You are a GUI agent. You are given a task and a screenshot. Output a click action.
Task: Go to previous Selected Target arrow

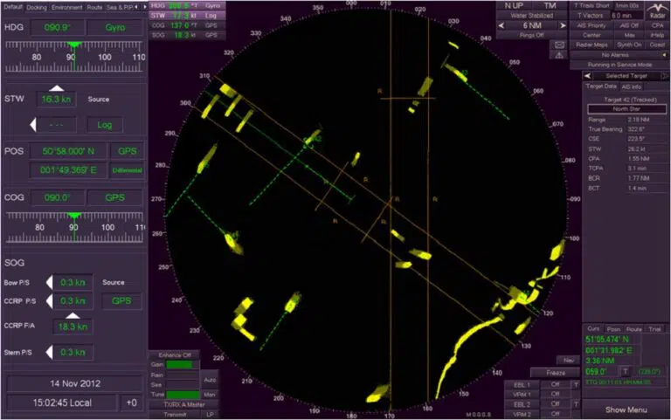point(587,76)
